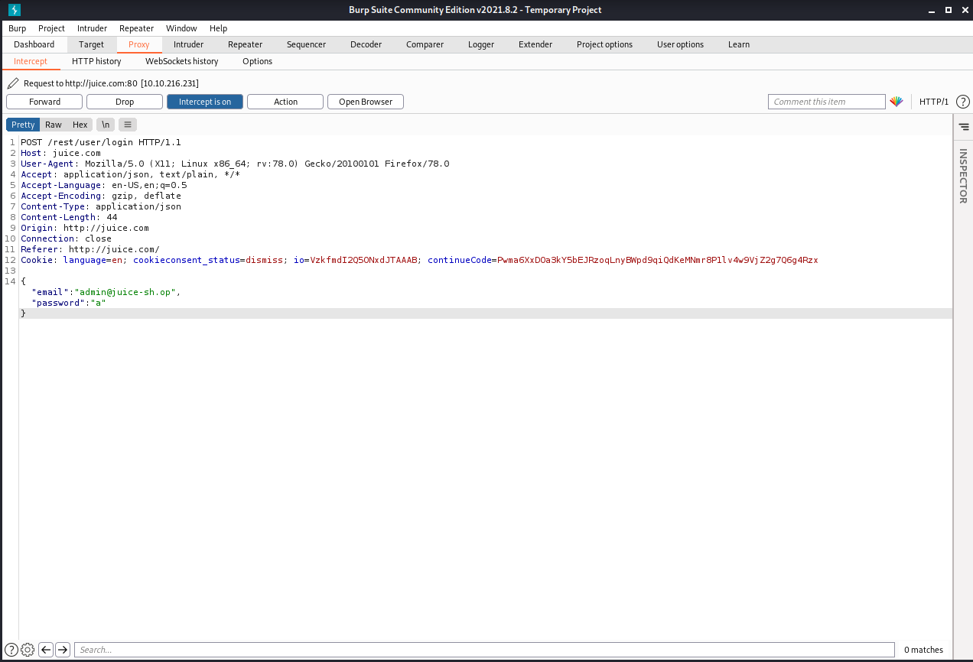Click the User-Agent header line
This screenshot has height=662, width=973.
(235, 164)
